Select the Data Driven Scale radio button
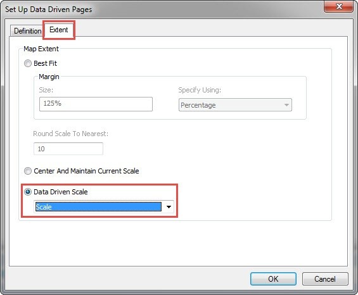This screenshot has width=358, height=295. point(28,192)
